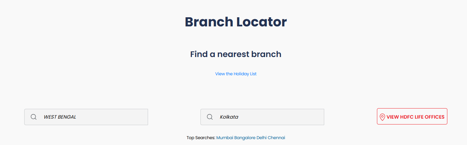Click the magnifier icon beside Kolkata
This screenshot has width=467, height=145.
point(210,117)
